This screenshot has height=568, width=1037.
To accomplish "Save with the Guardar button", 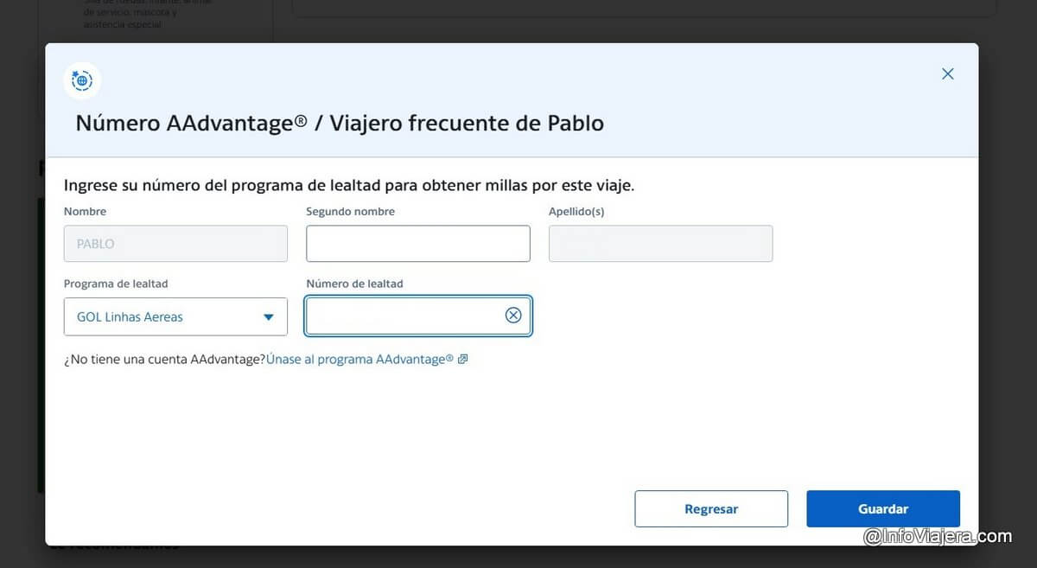I will click(x=883, y=509).
